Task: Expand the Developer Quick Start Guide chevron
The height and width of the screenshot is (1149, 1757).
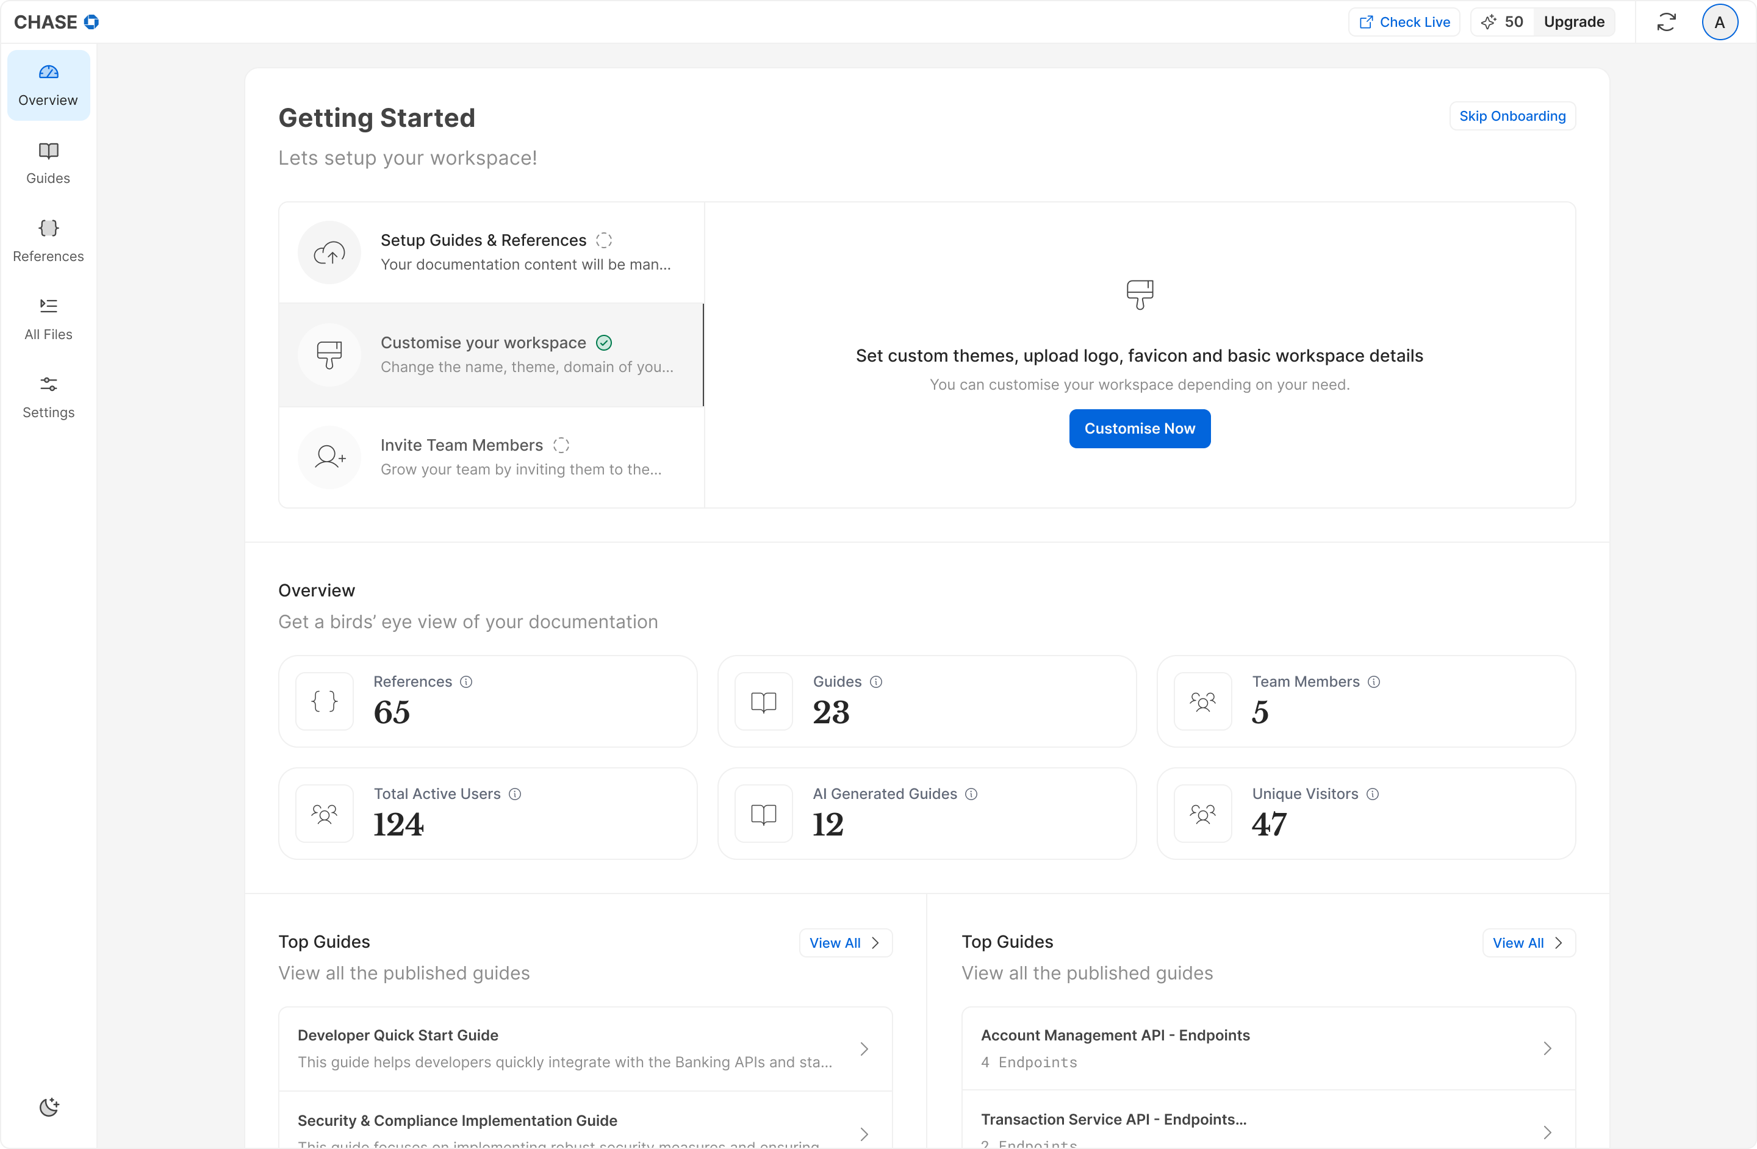Action: [x=864, y=1048]
